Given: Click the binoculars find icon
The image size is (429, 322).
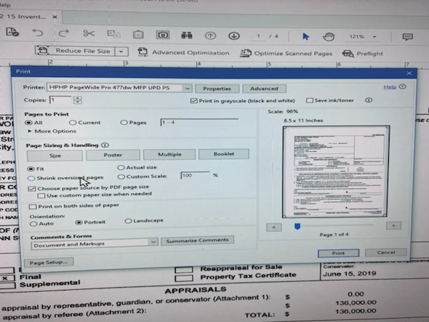Looking at the screenshot, I should point(186,36).
